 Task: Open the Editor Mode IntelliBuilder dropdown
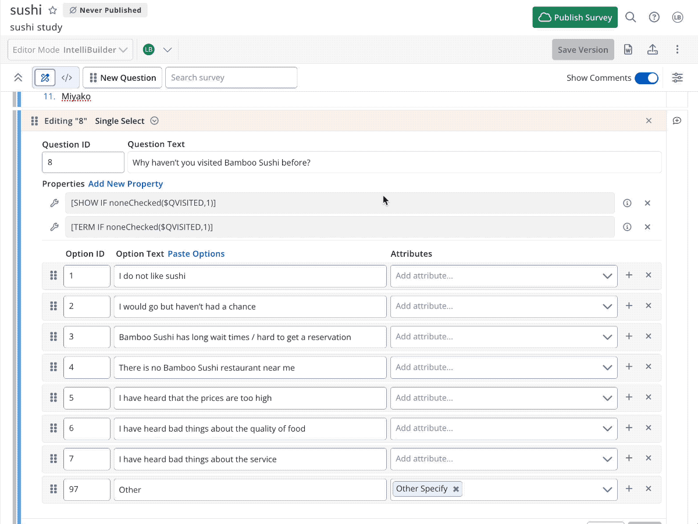[x=70, y=50]
